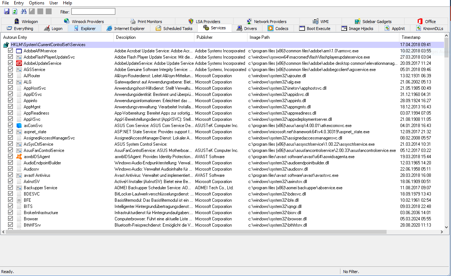
Task: Click the Backupper Service row icon
Action: click(x=19, y=188)
